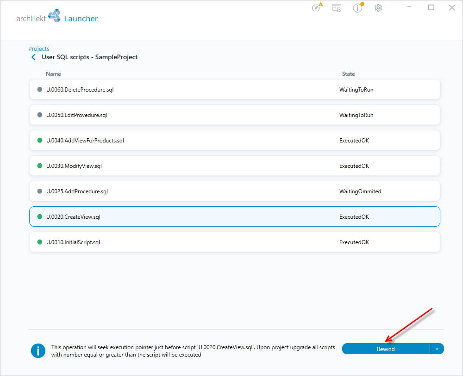Select the U.0040.AddViewForProducts.sql script

click(x=234, y=141)
